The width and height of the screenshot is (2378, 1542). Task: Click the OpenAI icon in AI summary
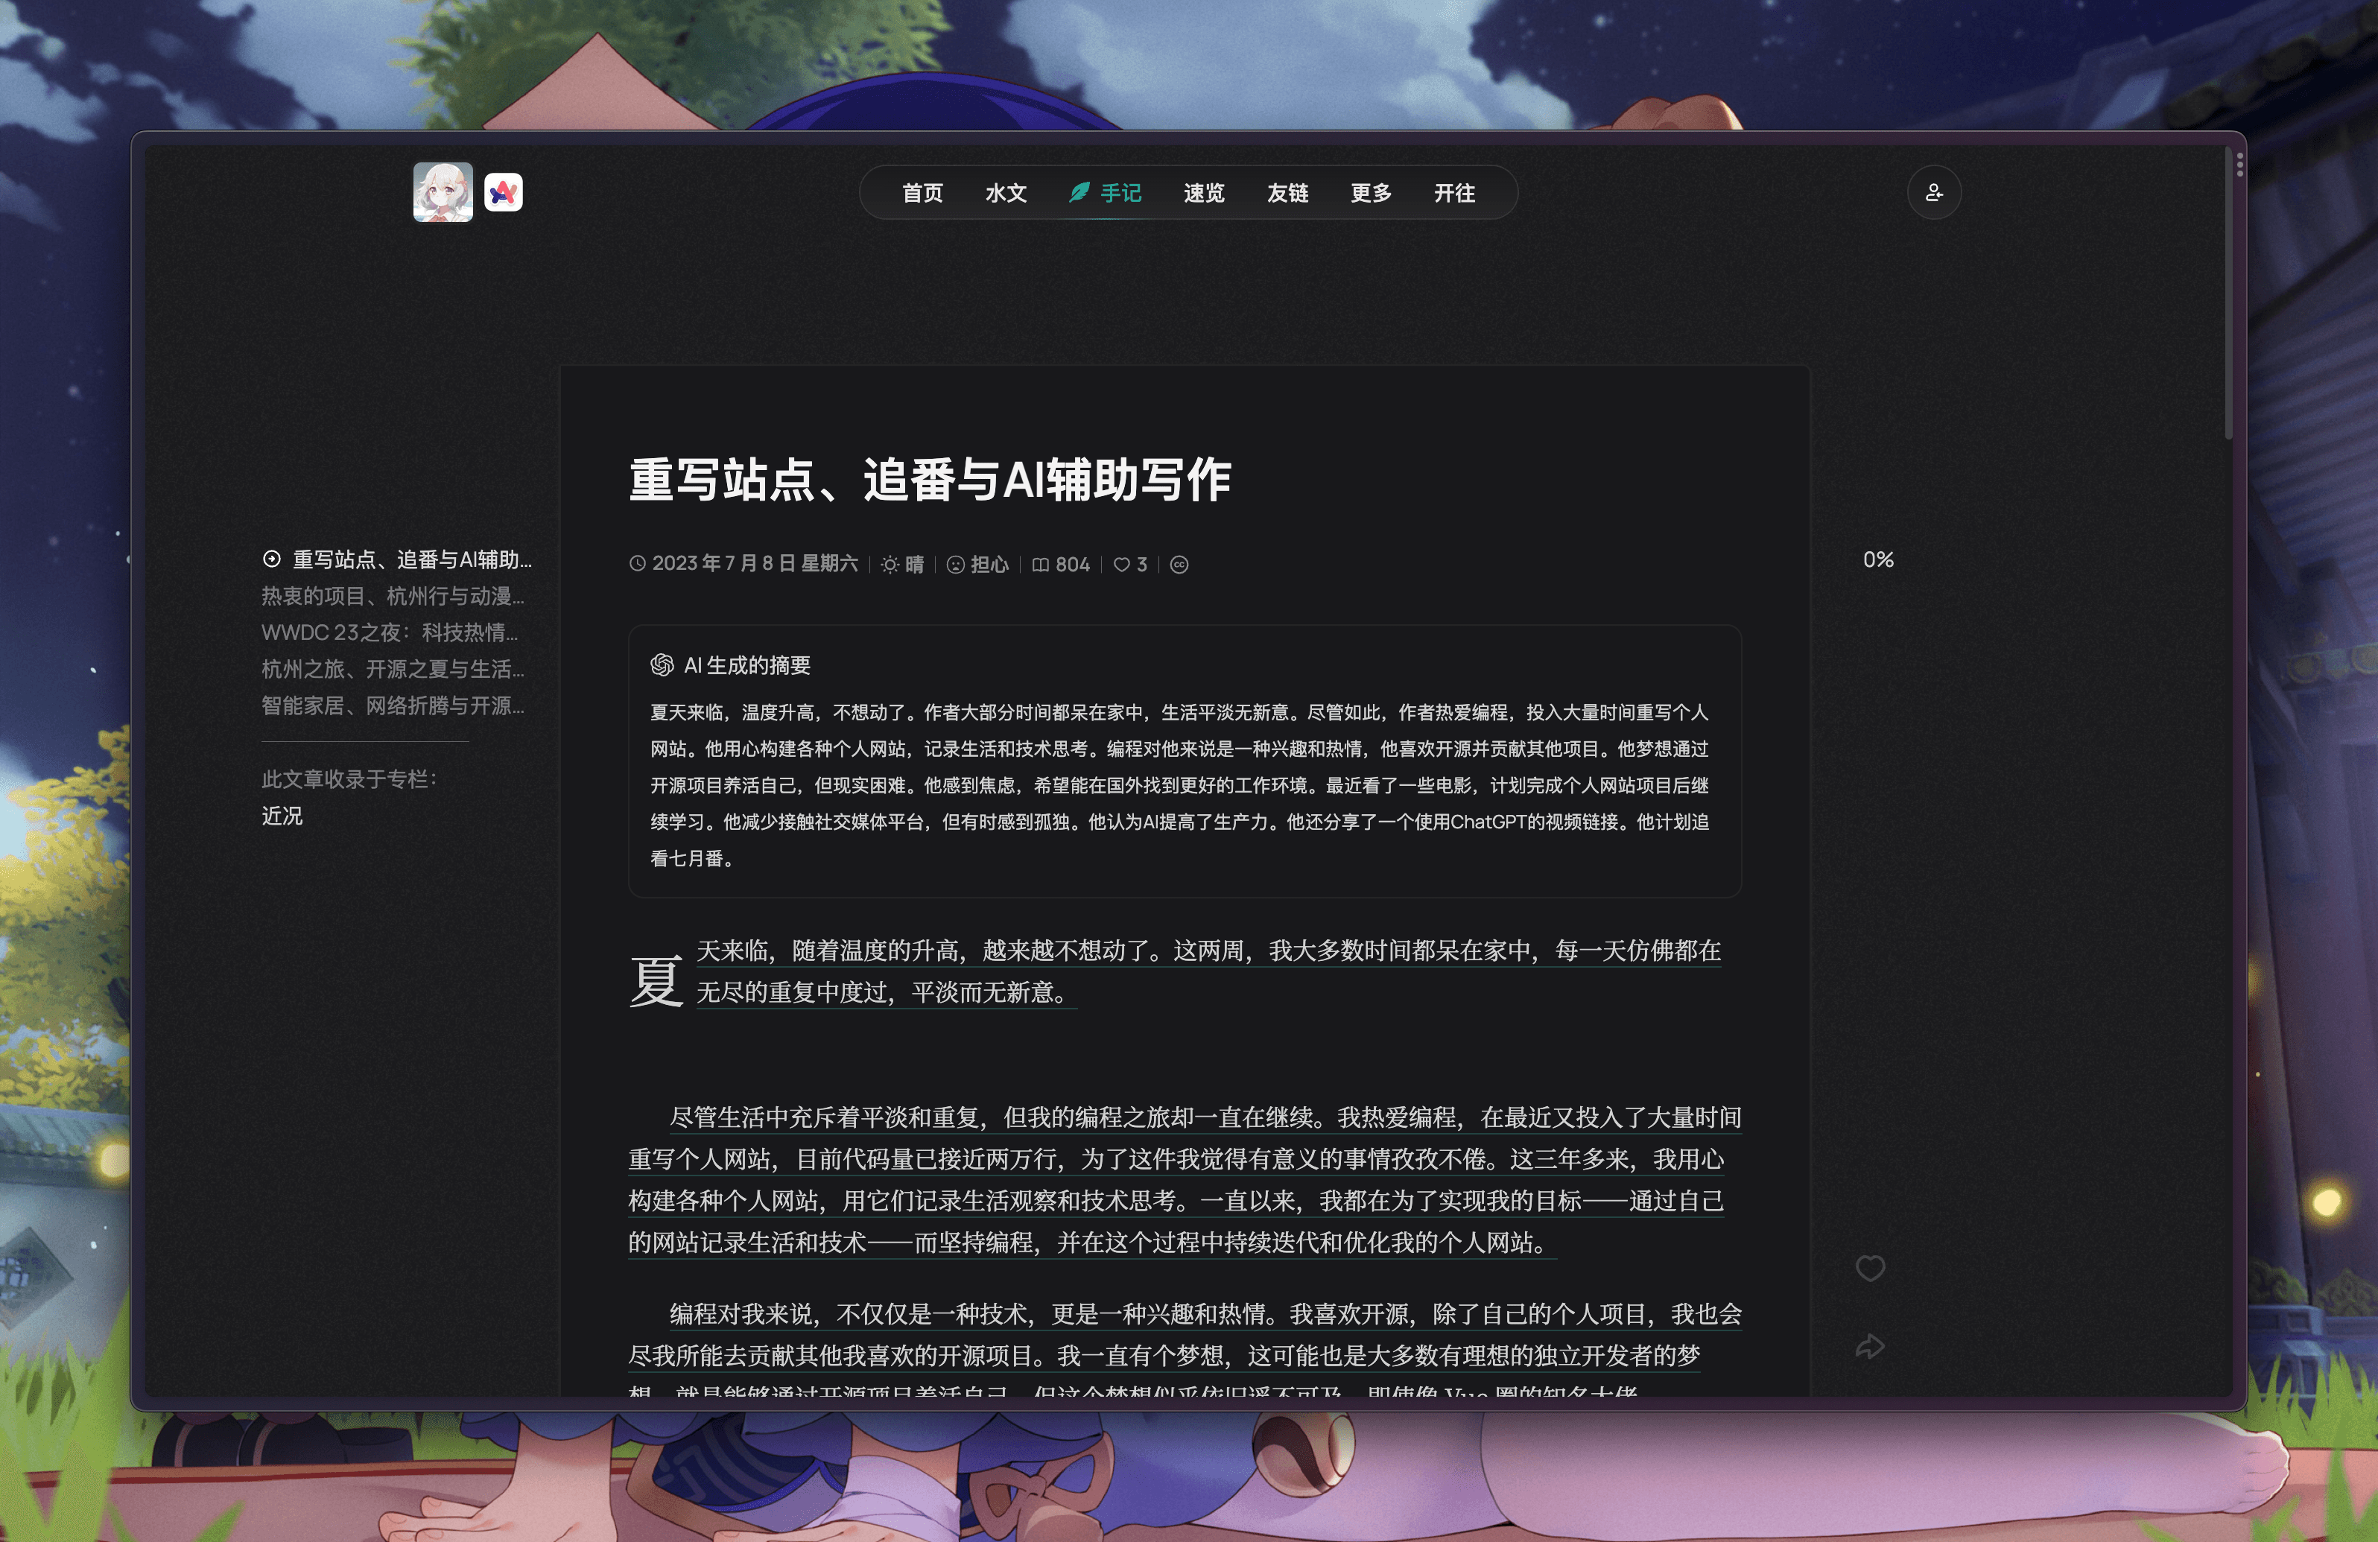tap(662, 664)
